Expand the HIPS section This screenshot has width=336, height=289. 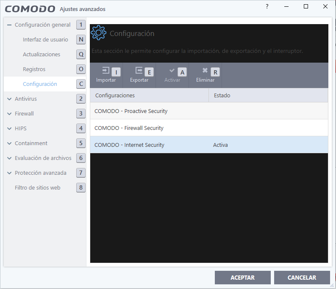tap(9, 129)
